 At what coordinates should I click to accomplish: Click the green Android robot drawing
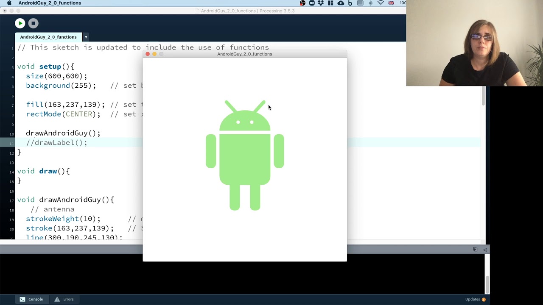[245, 155]
